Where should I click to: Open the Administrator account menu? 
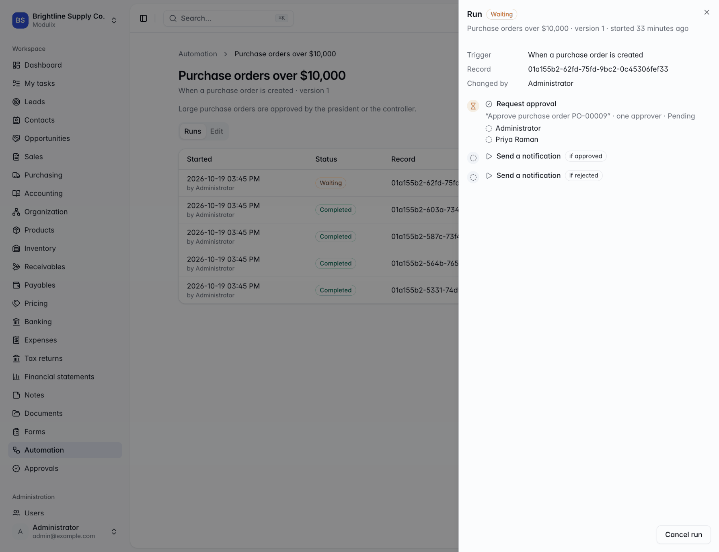65,531
